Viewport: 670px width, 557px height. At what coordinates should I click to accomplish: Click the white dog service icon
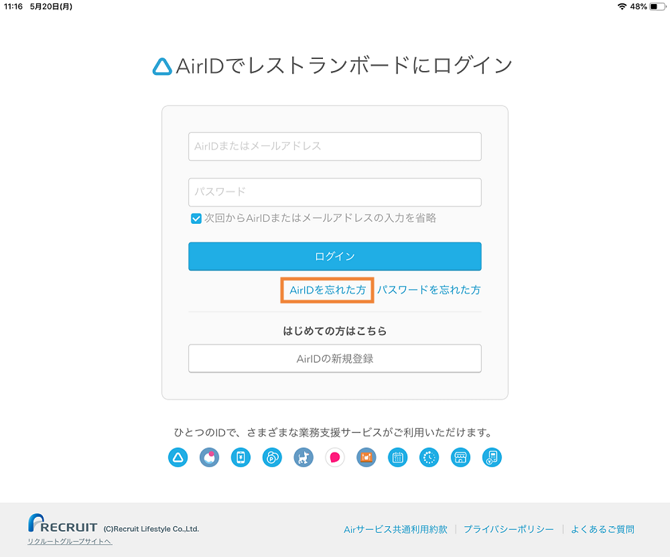(x=304, y=457)
